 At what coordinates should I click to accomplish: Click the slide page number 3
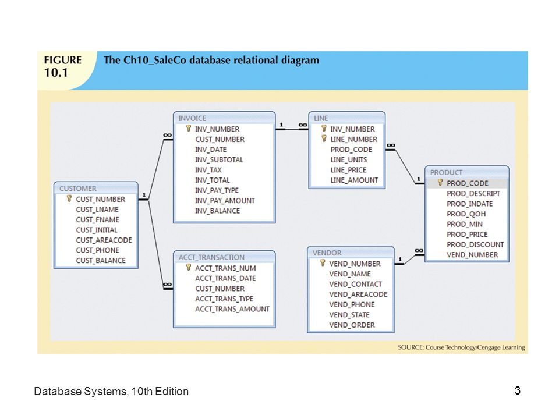point(518,390)
